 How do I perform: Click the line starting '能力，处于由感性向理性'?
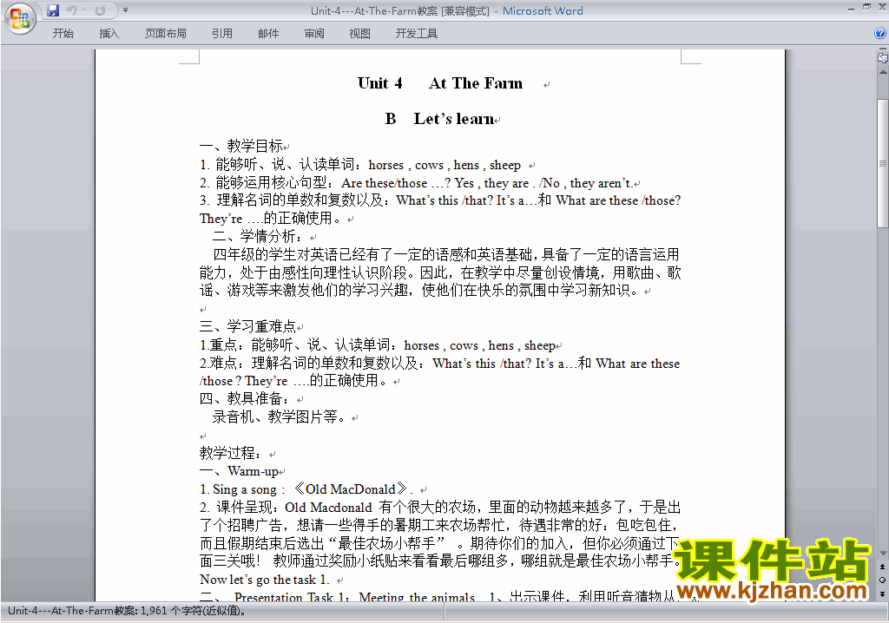pyautogui.click(x=440, y=272)
